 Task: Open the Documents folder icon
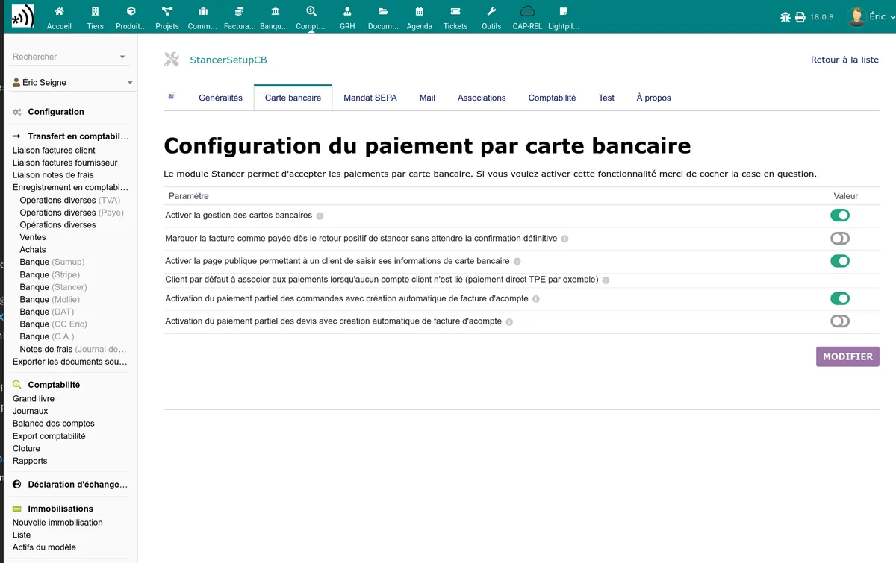click(x=383, y=11)
